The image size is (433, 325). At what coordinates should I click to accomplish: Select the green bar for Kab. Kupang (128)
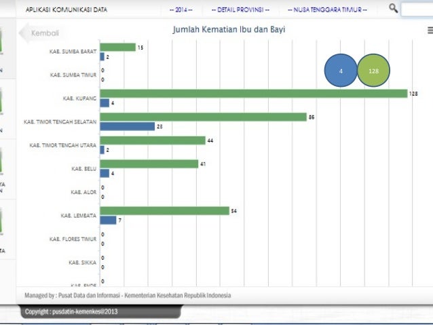[x=254, y=94]
